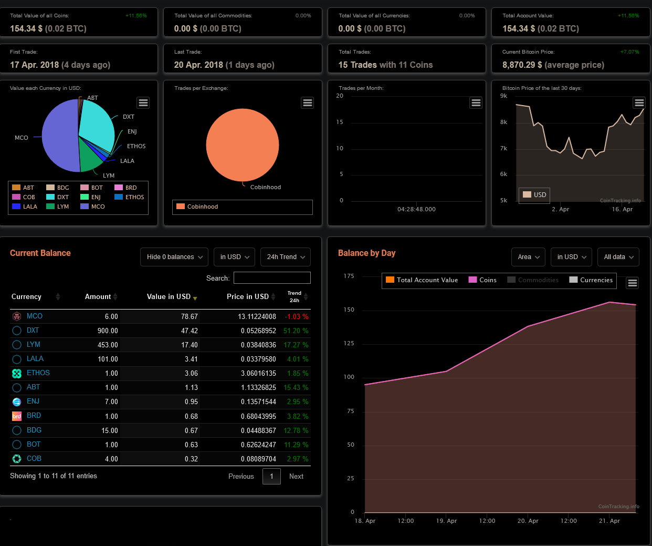Image resolution: width=652 pixels, height=546 pixels.
Task: Open the DXT currency link
Action: (33, 331)
